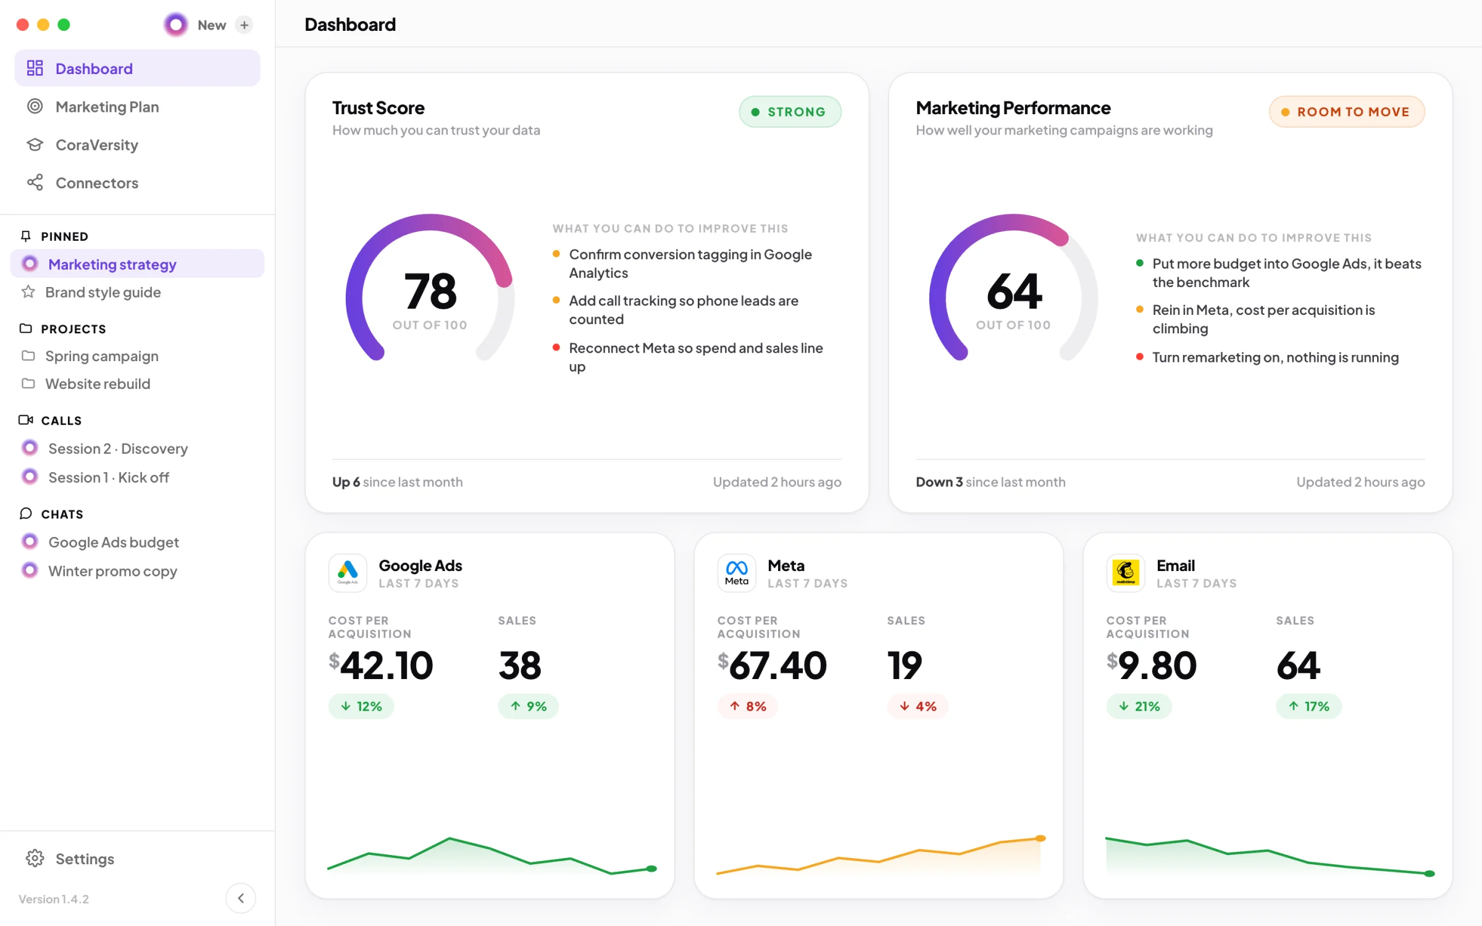The height and width of the screenshot is (926, 1482).
Task: Click the purple orb logo by New
Action: click(176, 25)
